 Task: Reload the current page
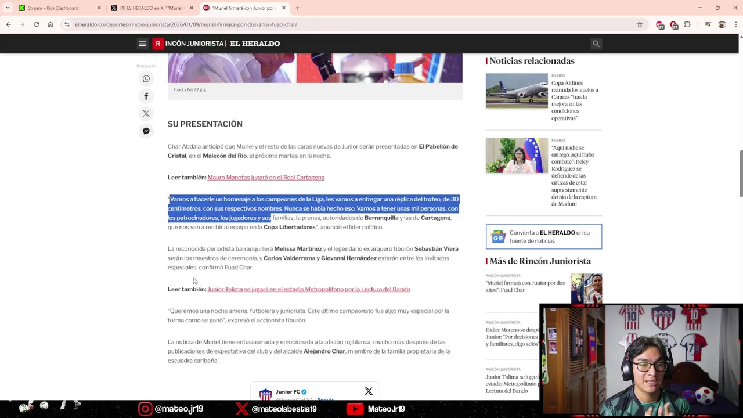click(36, 24)
